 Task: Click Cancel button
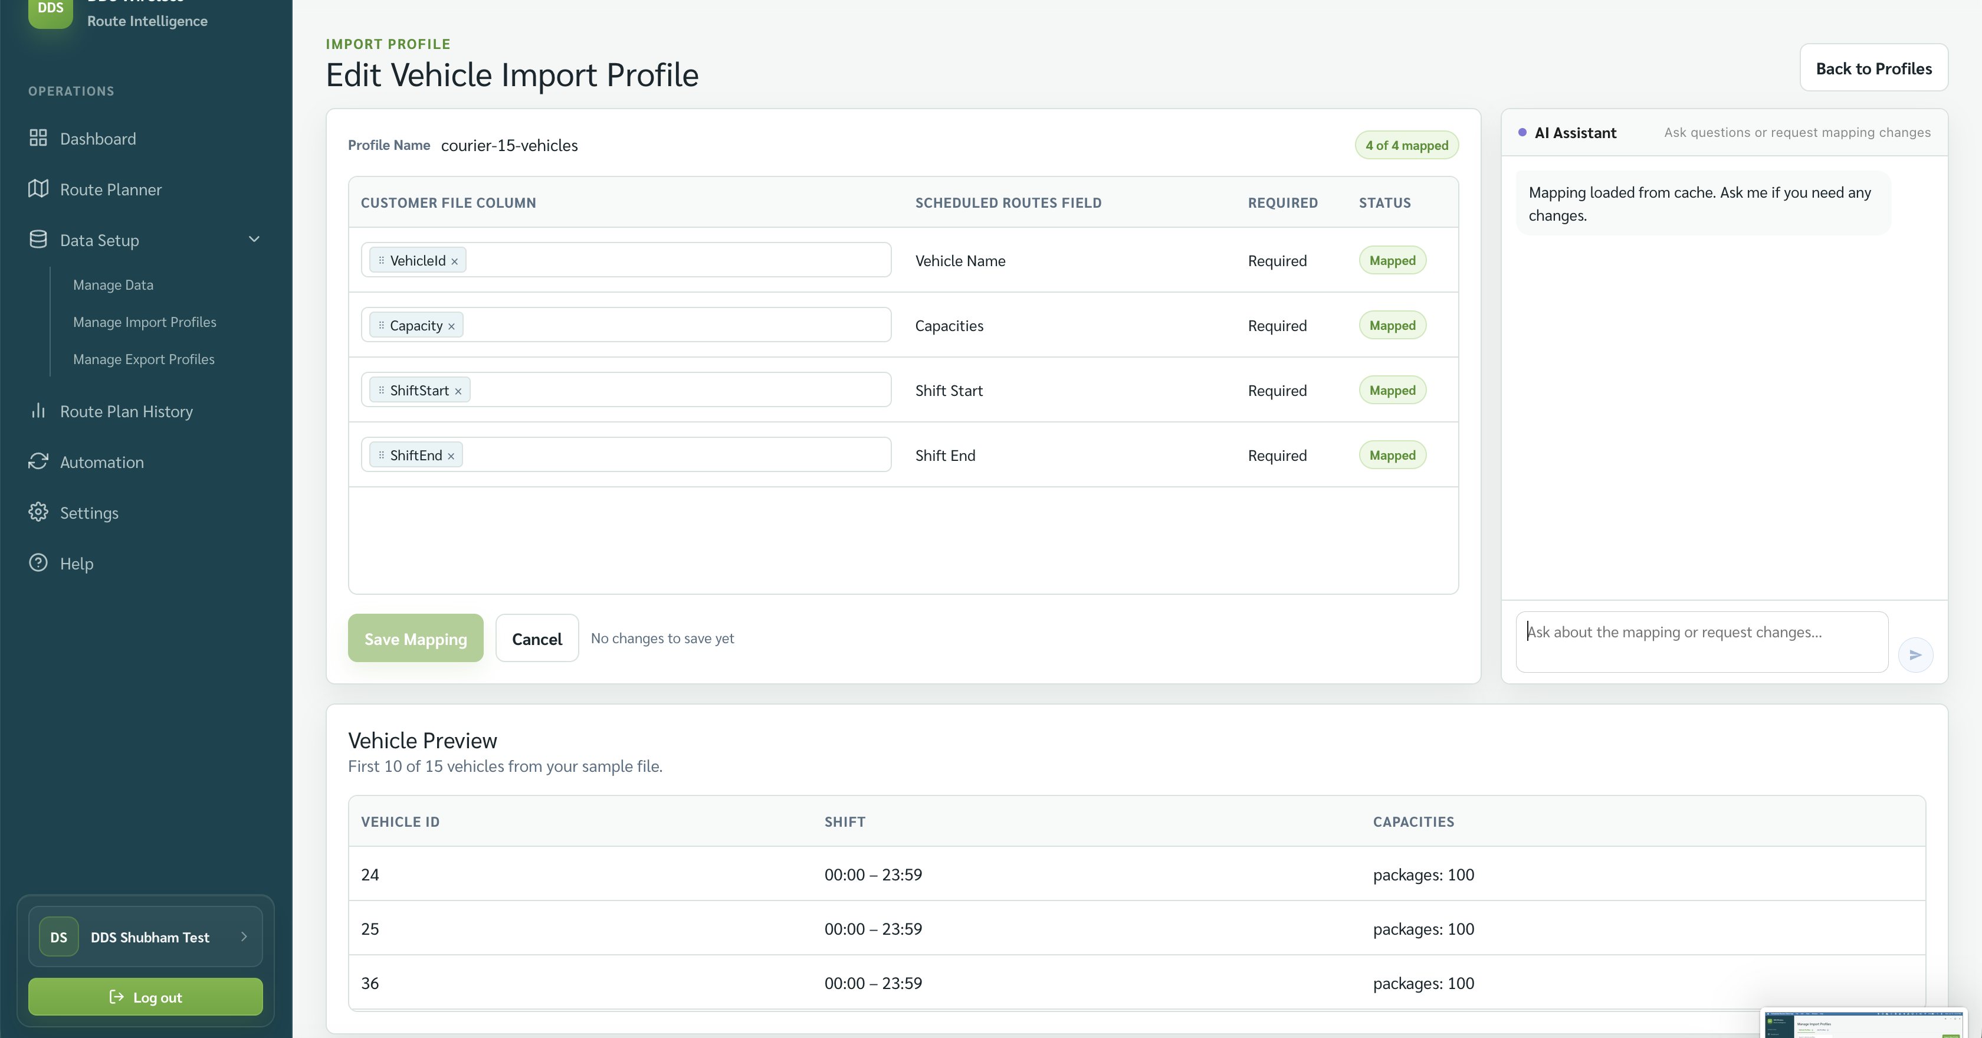pyautogui.click(x=537, y=638)
